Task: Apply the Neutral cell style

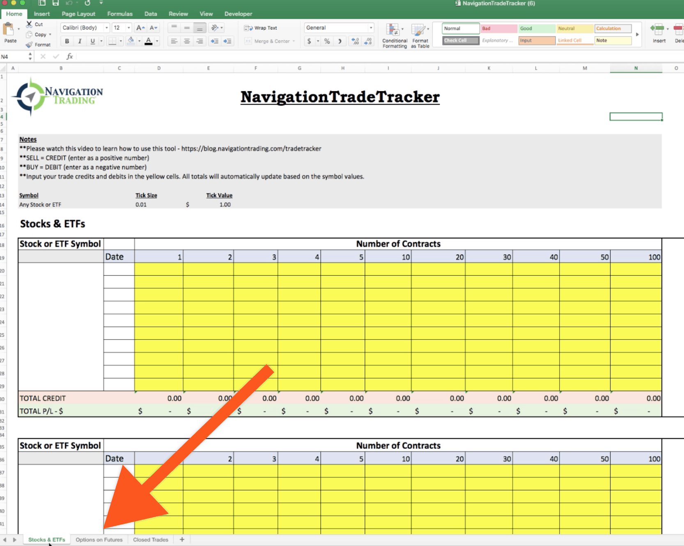Action: pyautogui.click(x=575, y=28)
